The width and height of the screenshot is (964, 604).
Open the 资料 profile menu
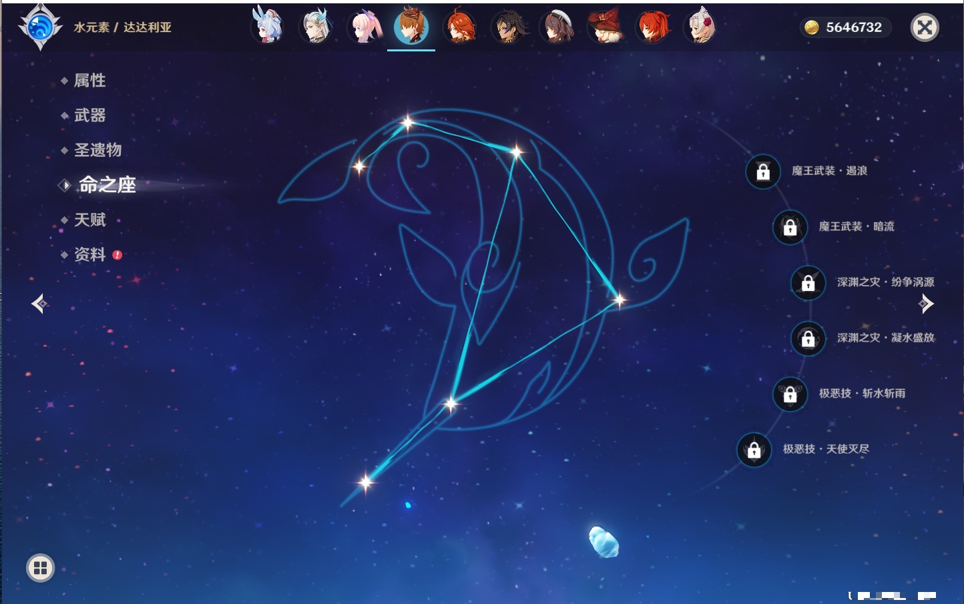pyautogui.click(x=89, y=254)
